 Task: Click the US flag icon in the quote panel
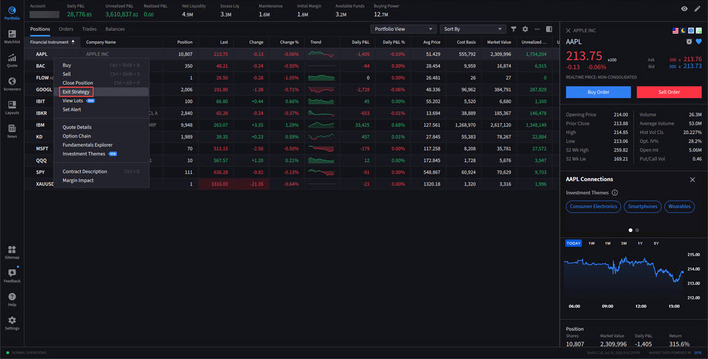click(x=676, y=30)
